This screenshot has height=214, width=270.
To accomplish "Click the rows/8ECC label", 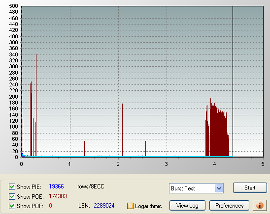I will point(91,187).
